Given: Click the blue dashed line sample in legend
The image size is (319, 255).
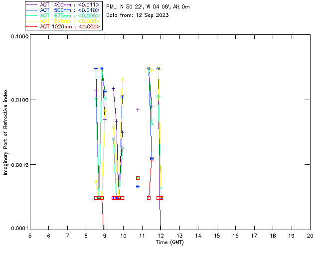Looking at the screenshot, I should pyautogui.click(x=32, y=10).
